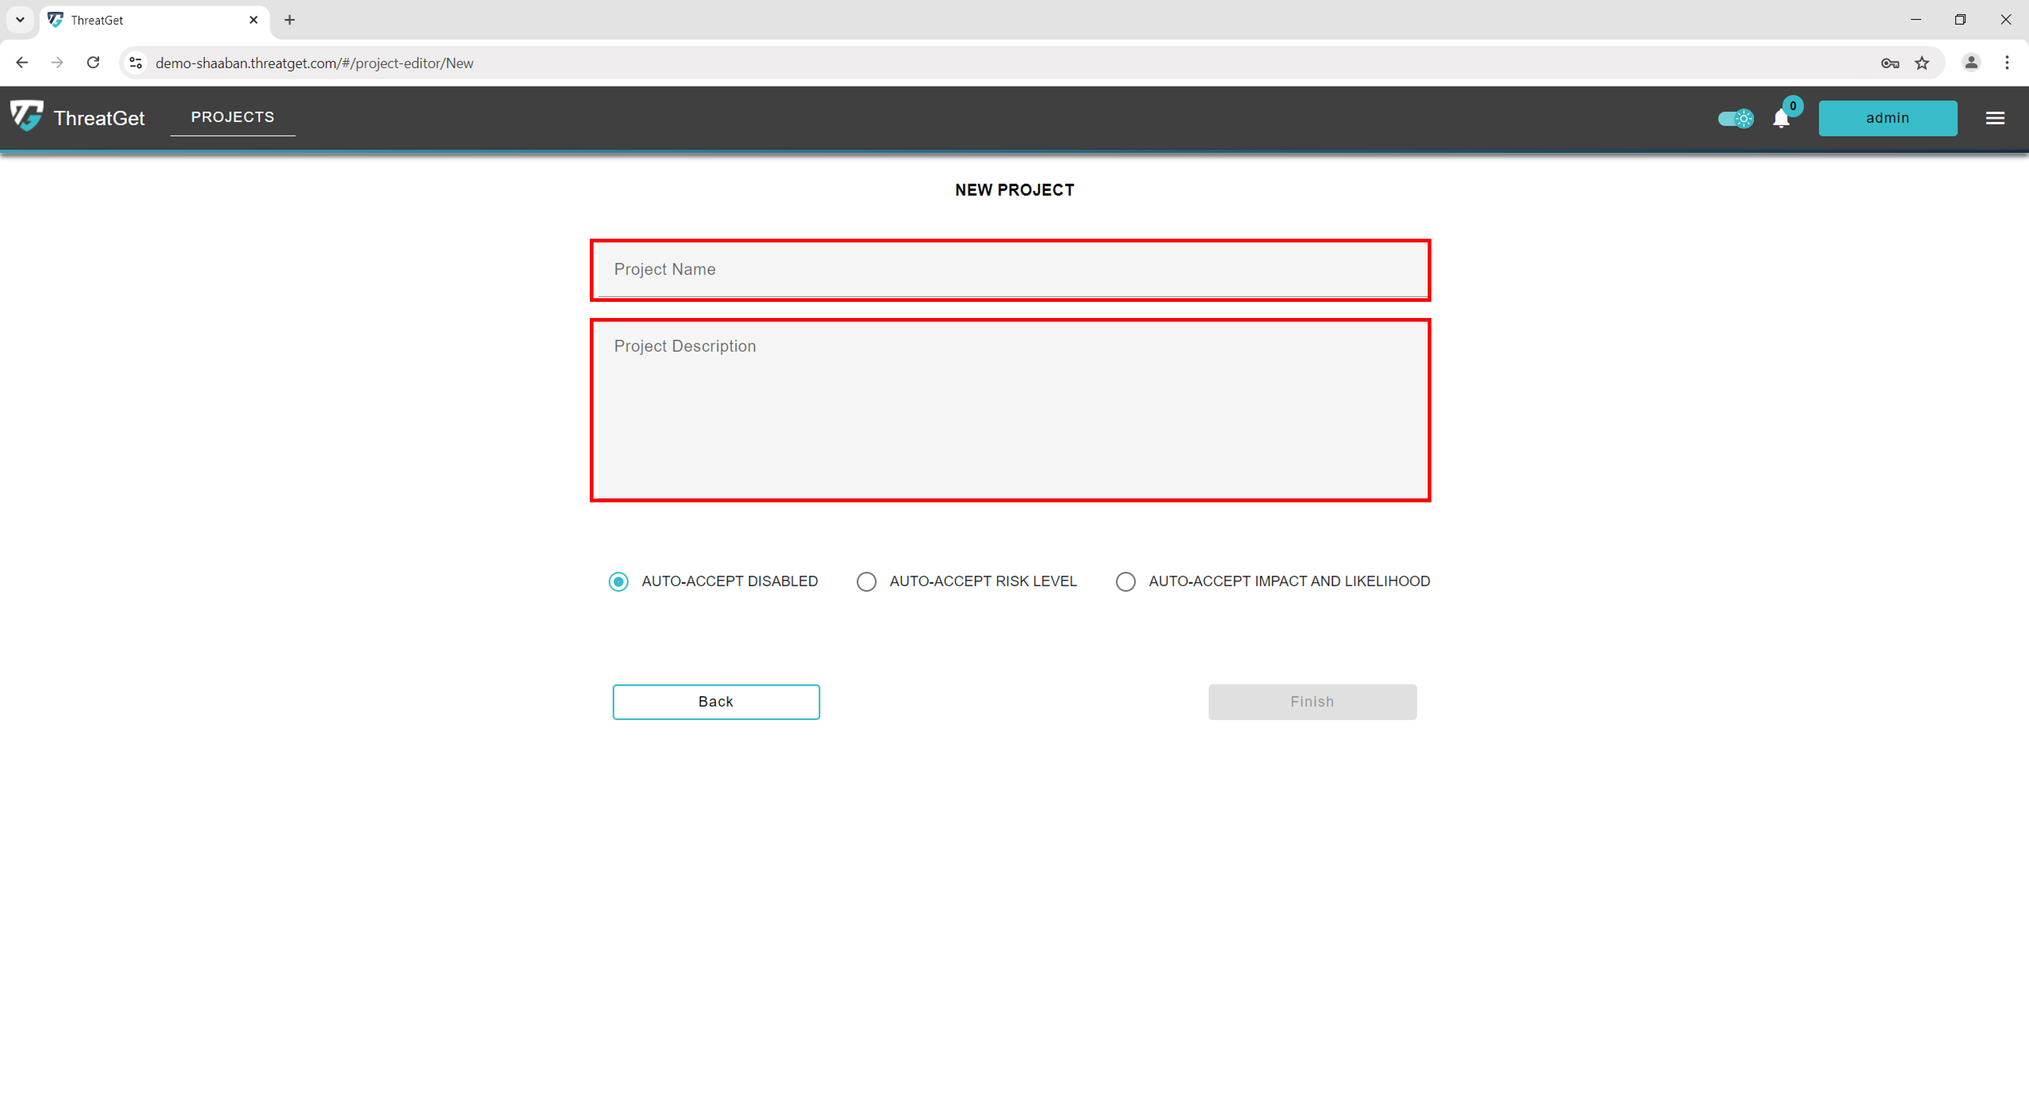Click the ThreatGet shield logo

click(27, 117)
